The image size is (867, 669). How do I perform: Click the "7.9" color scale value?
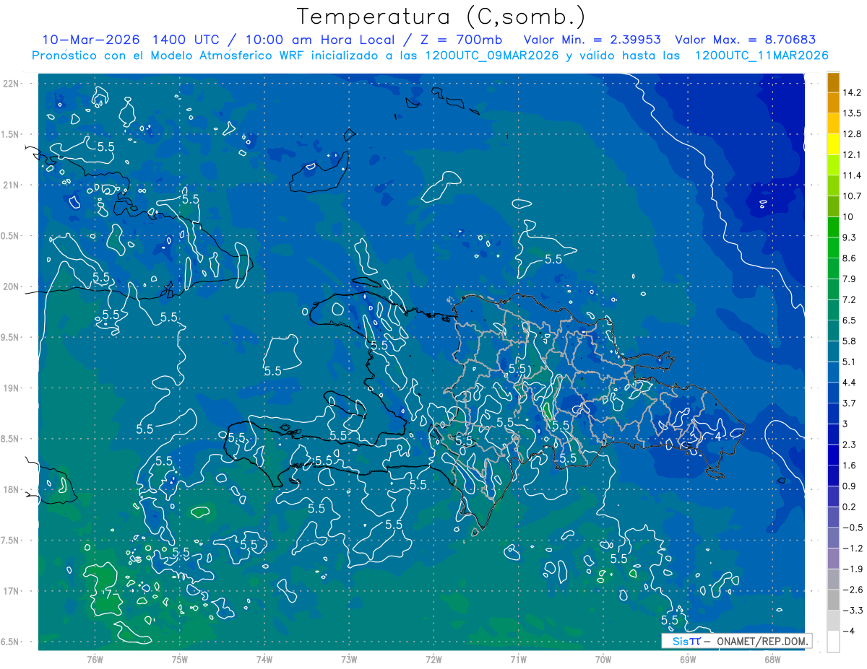[x=850, y=279]
